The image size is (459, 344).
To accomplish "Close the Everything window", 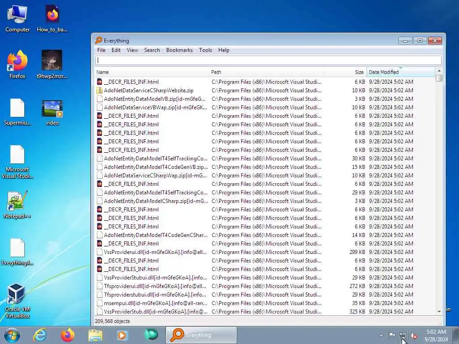I will coord(435,40).
